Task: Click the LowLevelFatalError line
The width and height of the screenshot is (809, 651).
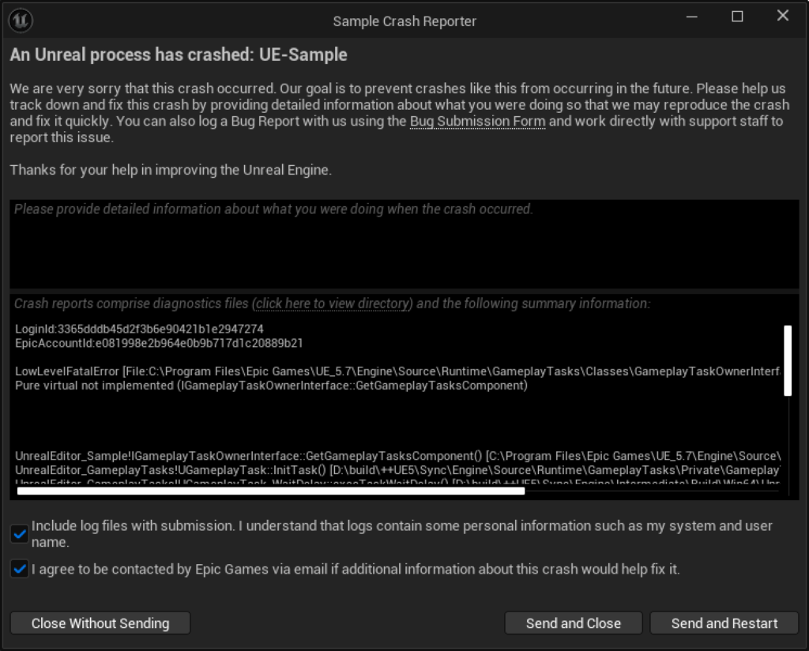Action: (395, 371)
